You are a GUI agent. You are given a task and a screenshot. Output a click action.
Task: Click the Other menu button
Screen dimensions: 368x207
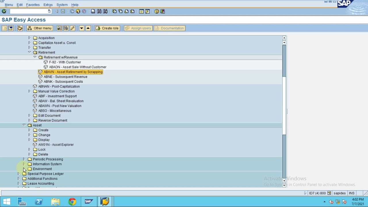(x=39, y=28)
